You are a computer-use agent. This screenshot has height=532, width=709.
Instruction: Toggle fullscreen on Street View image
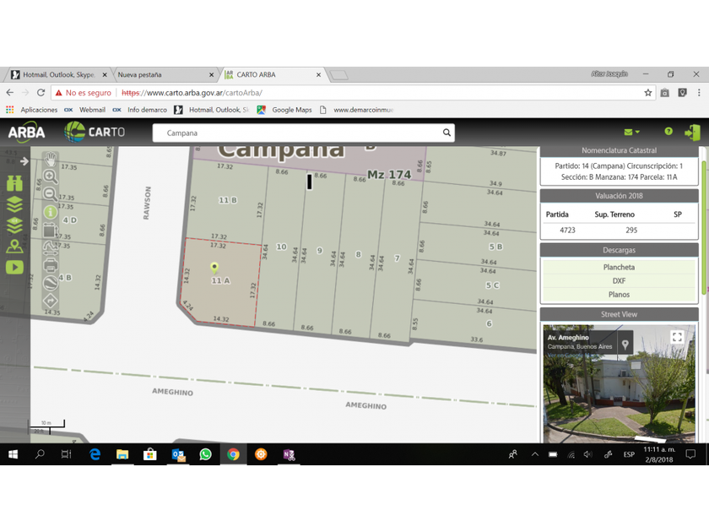pyautogui.click(x=677, y=337)
